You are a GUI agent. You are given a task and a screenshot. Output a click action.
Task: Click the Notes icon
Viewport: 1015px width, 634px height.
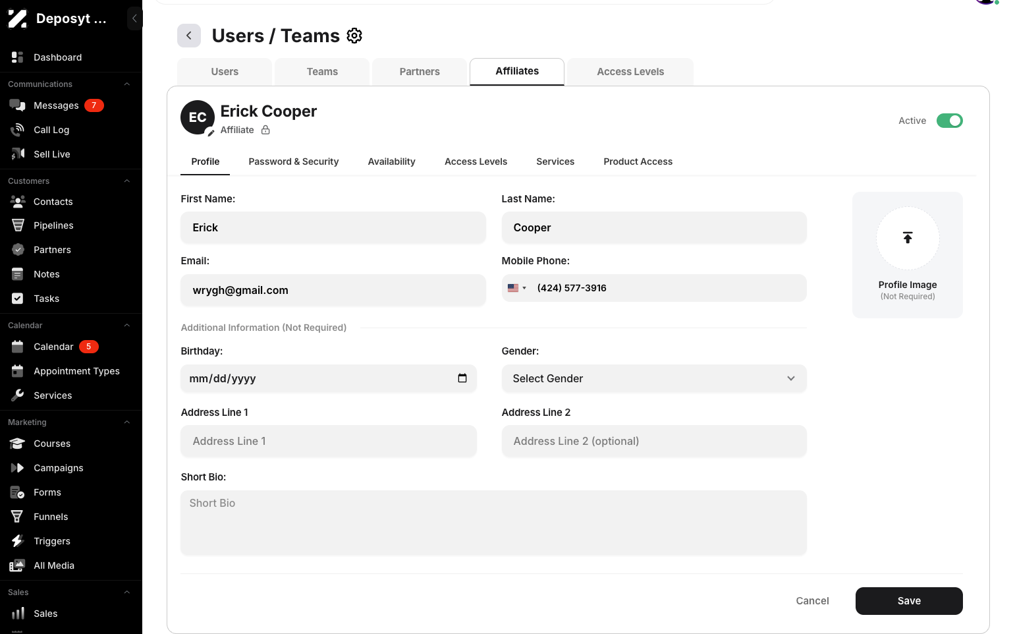(18, 274)
